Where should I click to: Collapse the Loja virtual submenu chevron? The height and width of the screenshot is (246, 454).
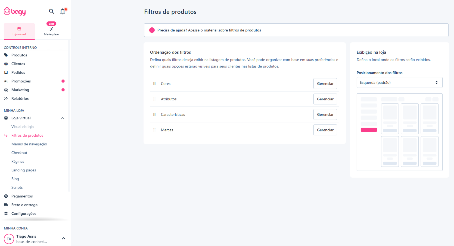point(63,118)
